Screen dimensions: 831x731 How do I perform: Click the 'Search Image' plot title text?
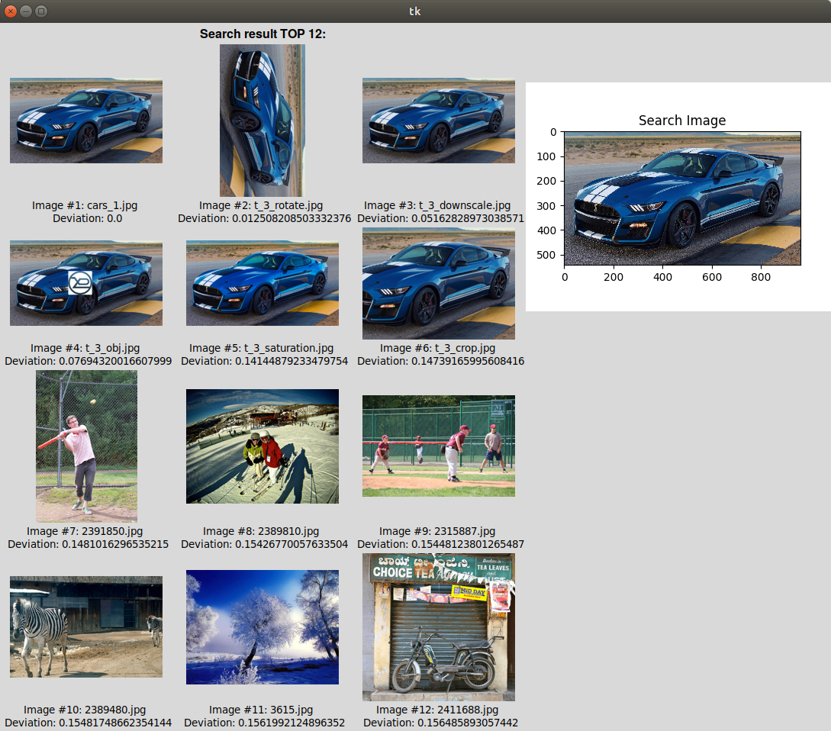(681, 121)
